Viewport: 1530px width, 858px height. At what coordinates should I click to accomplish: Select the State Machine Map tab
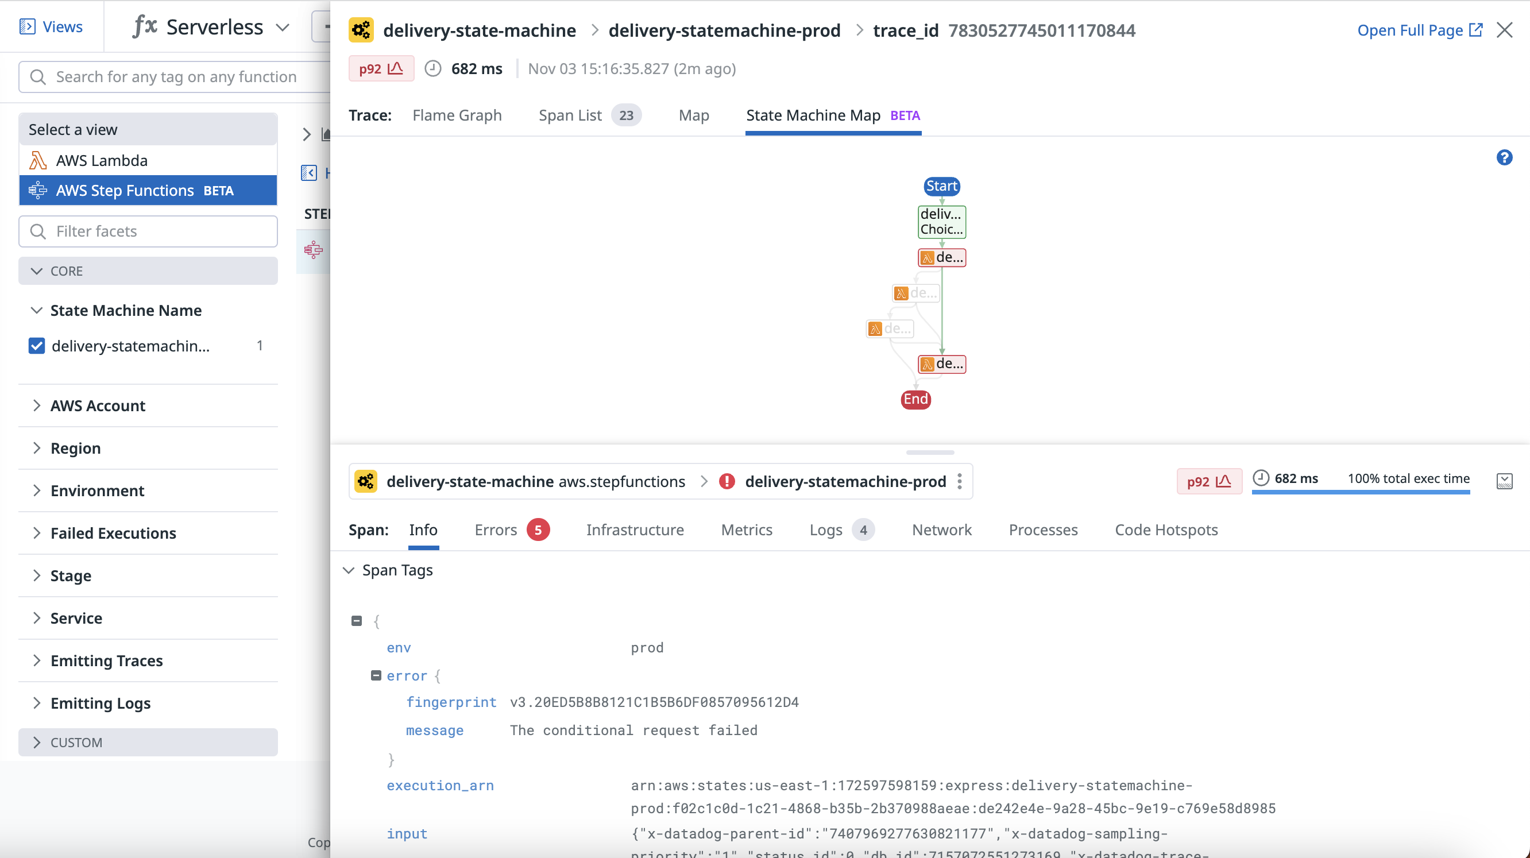[x=833, y=115]
